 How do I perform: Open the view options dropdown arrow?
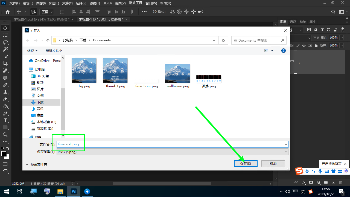(272, 51)
